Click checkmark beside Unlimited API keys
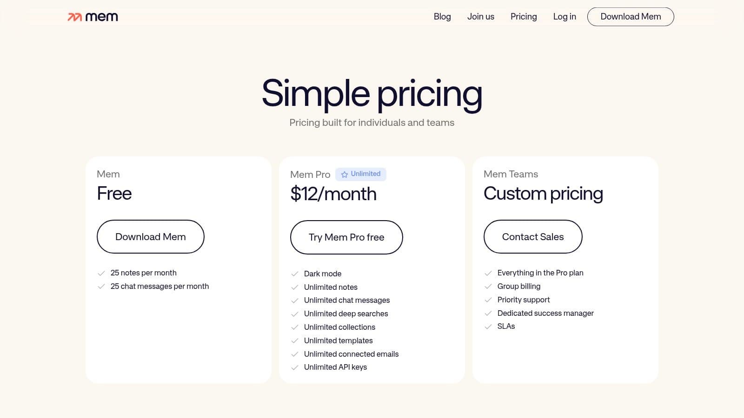744x418 pixels. 294,367
